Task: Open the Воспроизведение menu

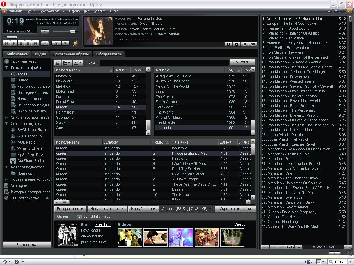Action: (x=52, y=11)
